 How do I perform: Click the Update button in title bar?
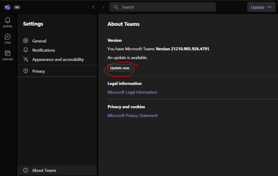[257, 7]
